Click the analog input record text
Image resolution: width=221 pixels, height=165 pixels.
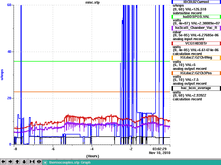coord(188,39)
